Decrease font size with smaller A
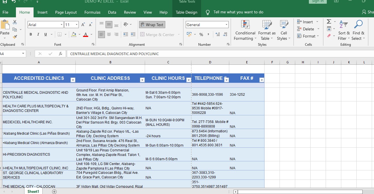This screenshot has height=194, width=374. [90, 25]
